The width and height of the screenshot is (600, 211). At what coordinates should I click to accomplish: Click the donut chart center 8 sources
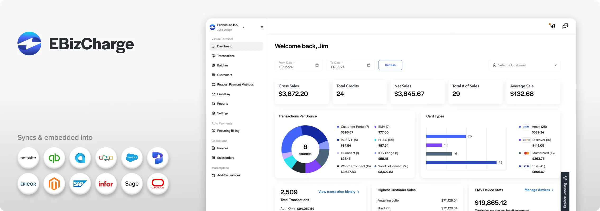(x=305, y=150)
